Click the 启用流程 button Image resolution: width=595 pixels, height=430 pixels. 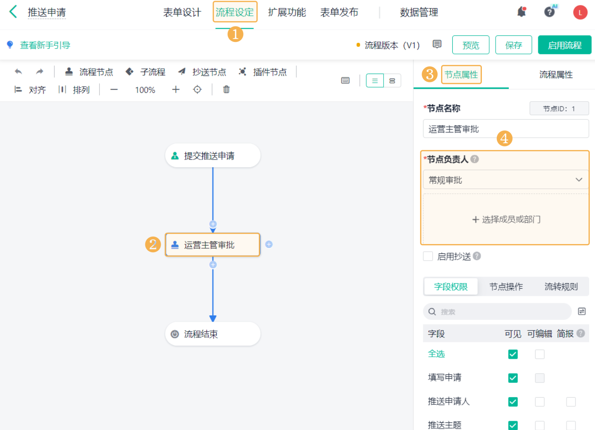[564, 45]
